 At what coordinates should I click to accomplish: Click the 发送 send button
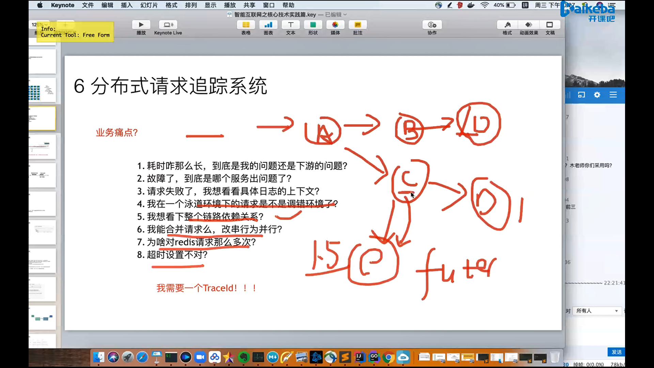(x=616, y=352)
